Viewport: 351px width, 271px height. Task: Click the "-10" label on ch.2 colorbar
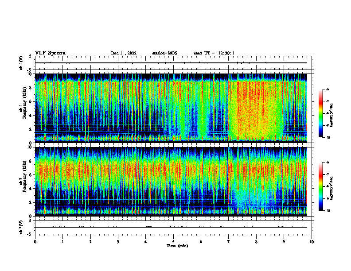(328, 210)
